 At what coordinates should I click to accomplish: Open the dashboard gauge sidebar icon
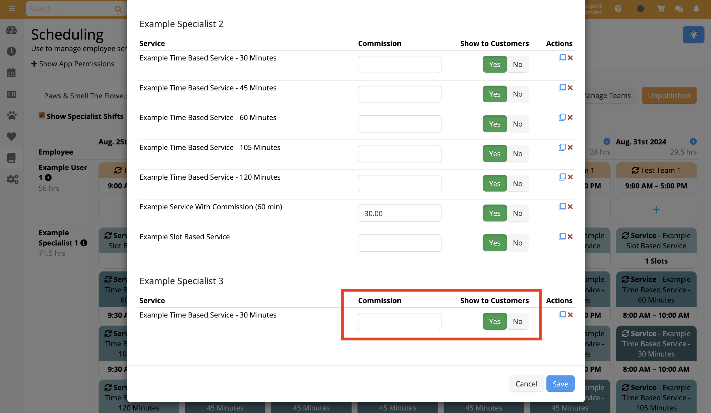click(11, 30)
